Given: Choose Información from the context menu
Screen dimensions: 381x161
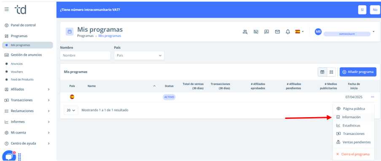Looking at the screenshot, I should click(x=354, y=117).
